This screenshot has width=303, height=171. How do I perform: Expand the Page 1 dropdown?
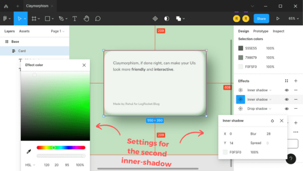58,31
